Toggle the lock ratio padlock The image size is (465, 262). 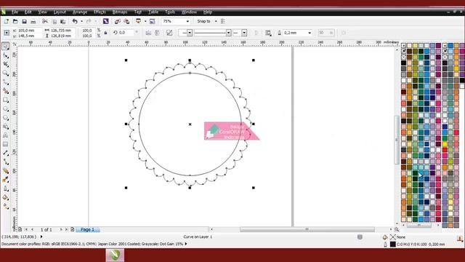click(105, 33)
